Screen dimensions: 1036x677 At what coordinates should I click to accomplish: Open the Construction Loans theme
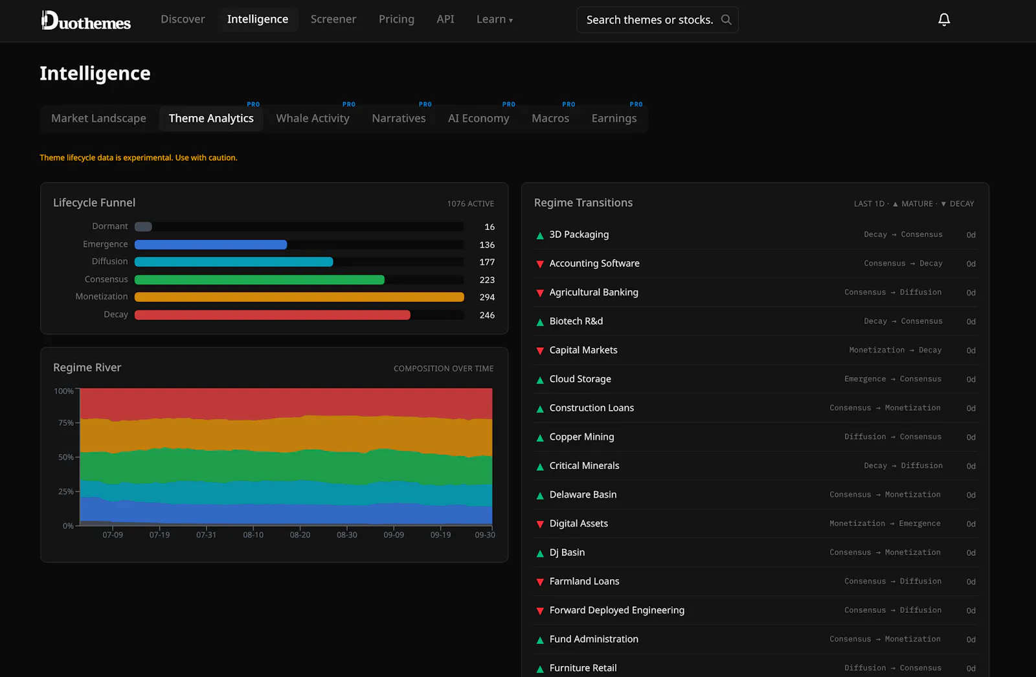click(592, 408)
